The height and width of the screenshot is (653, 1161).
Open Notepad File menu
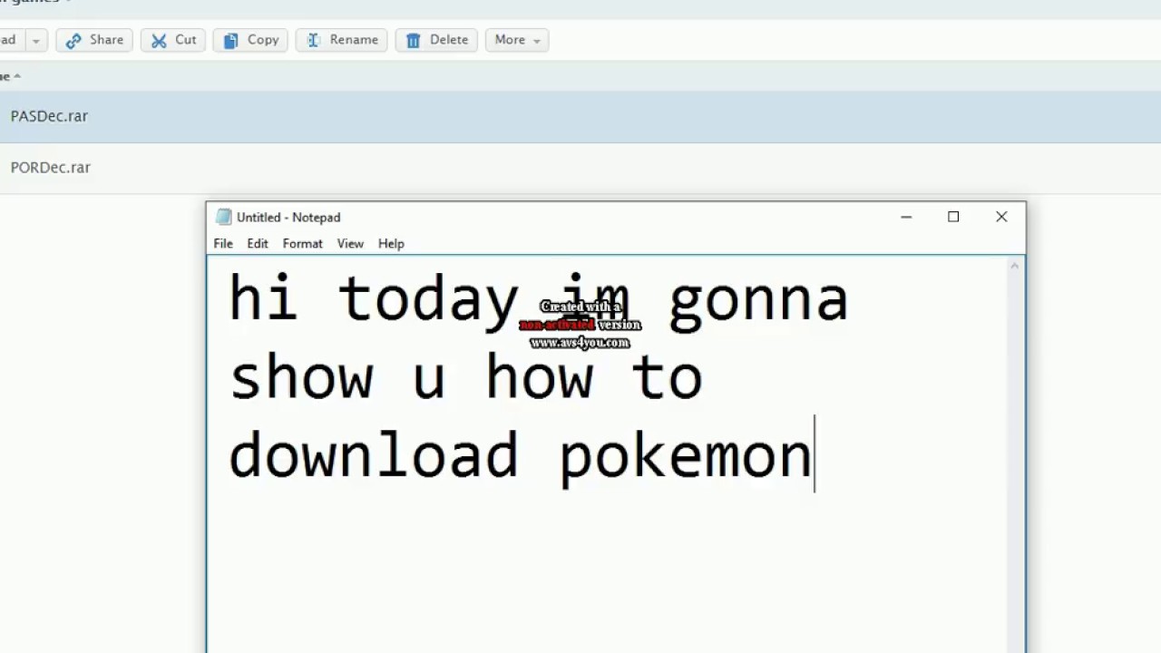[x=223, y=243]
